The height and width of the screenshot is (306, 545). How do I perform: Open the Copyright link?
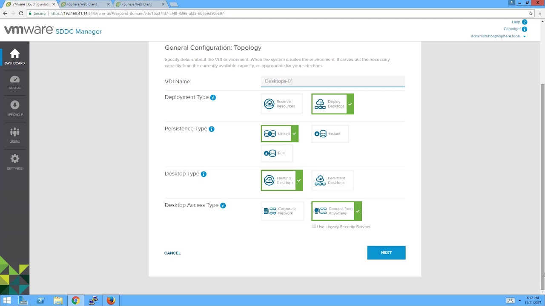tap(512, 29)
